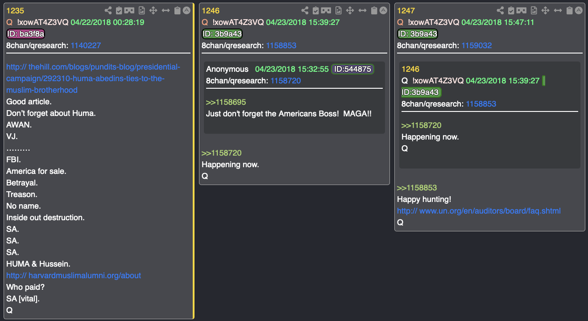Click the clipboard-check icon on post 1235
The image size is (588, 321).
tap(119, 10)
